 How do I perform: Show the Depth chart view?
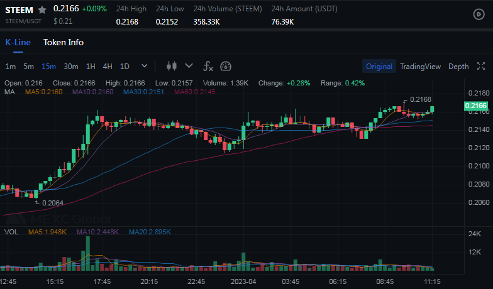[458, 67]
